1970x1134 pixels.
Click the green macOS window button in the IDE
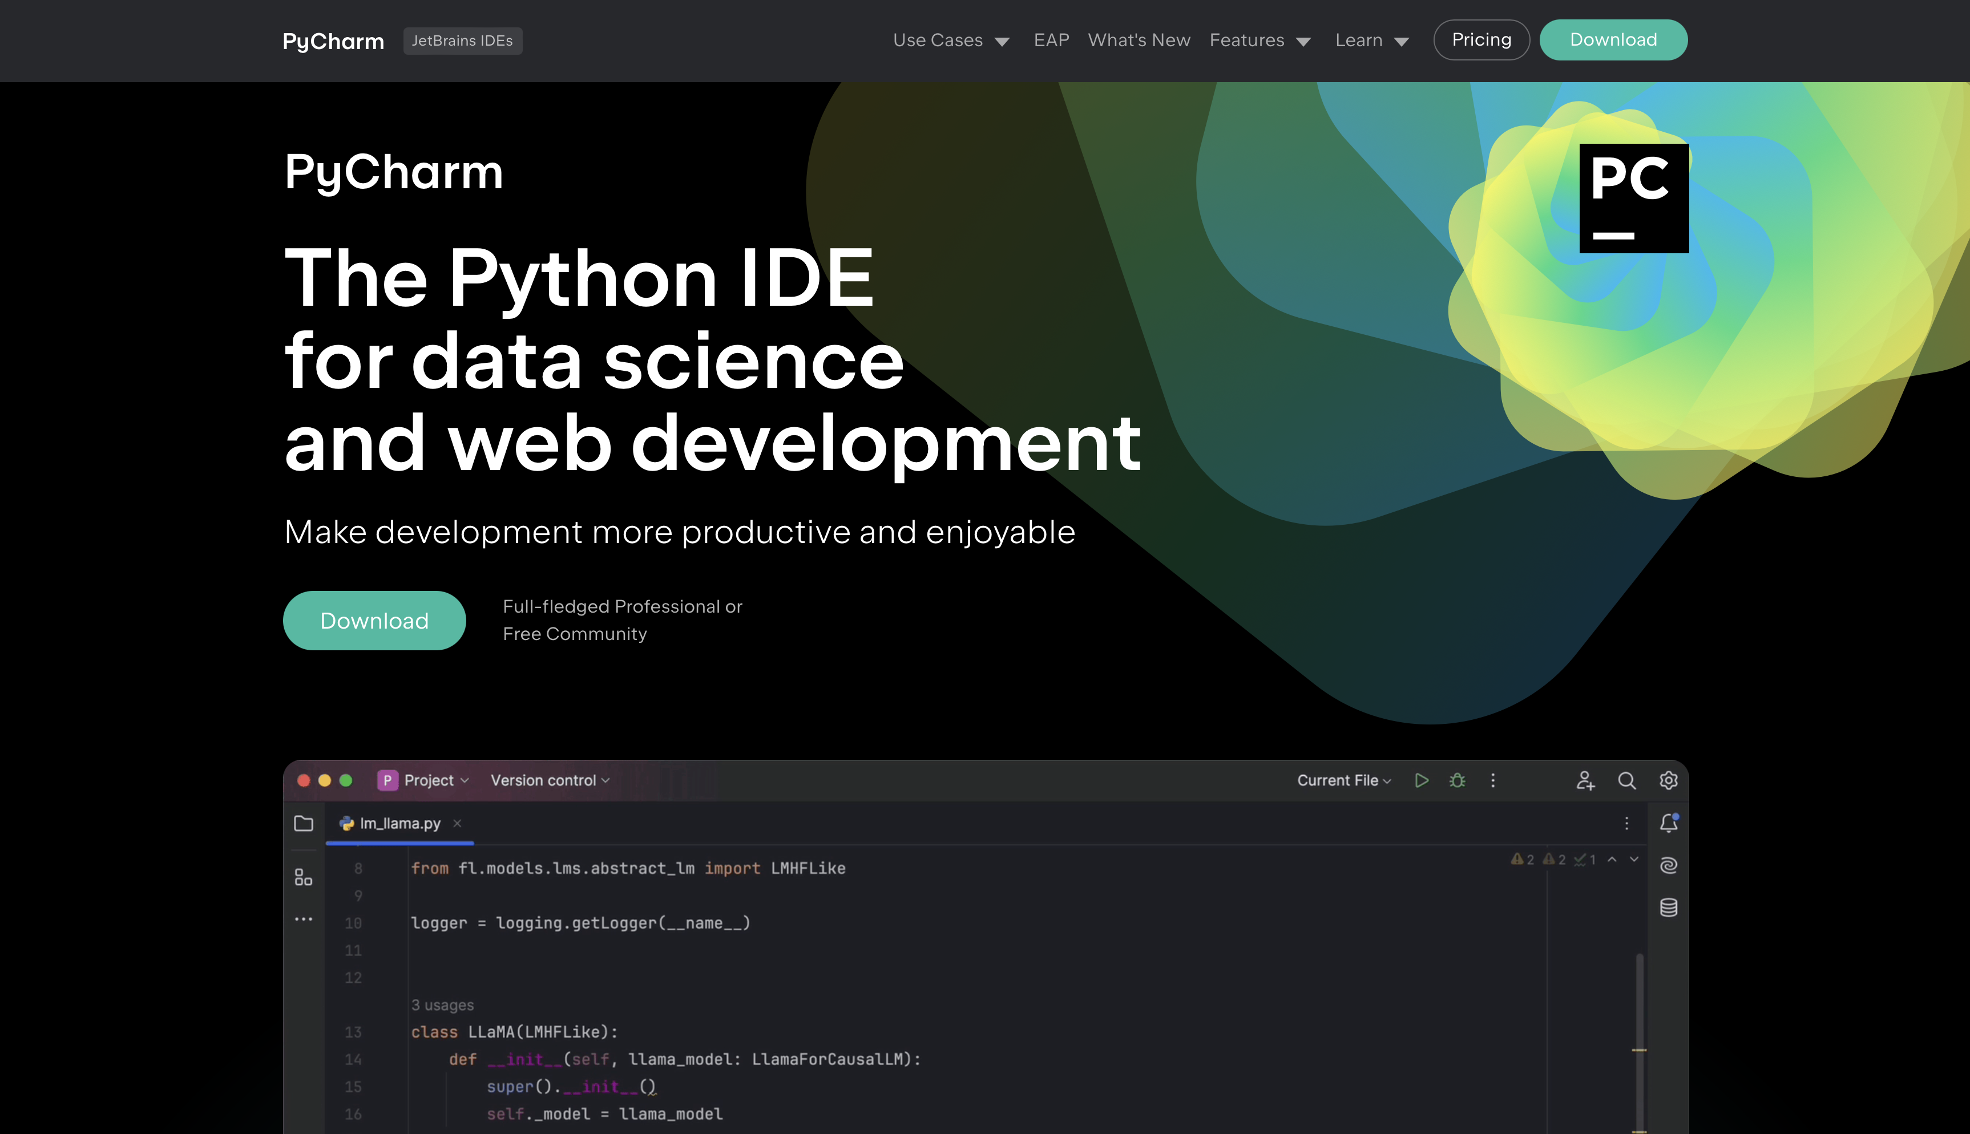pyautogui.click(x=346, y=780)
